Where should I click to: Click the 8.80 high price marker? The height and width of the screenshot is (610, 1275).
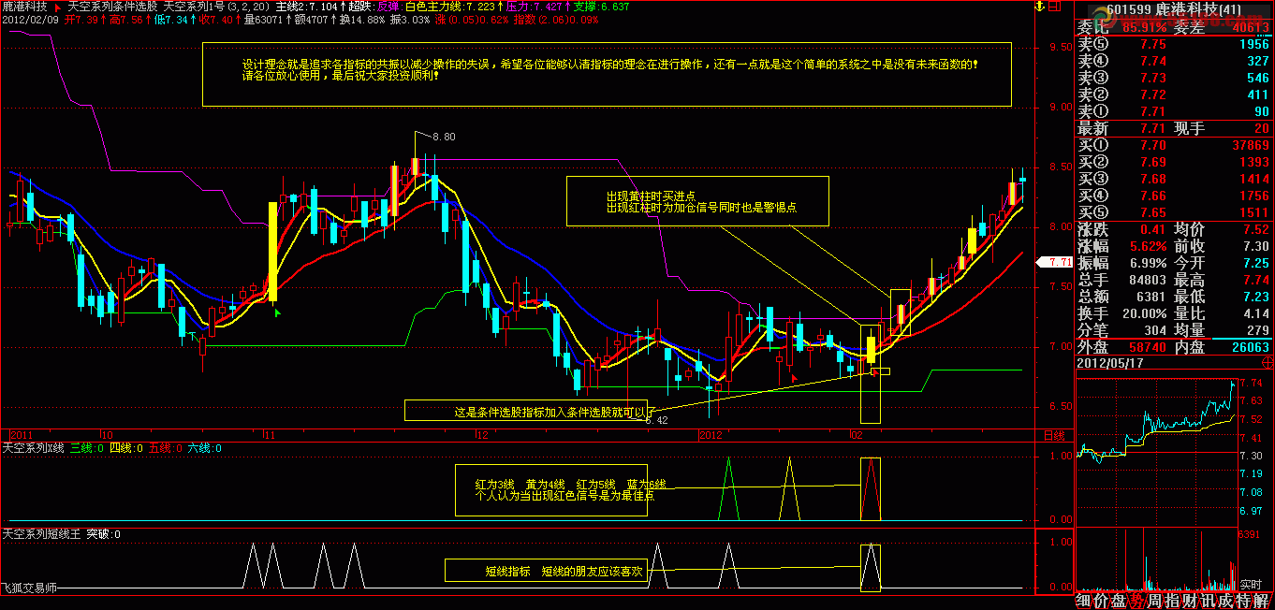coord(444,137)
